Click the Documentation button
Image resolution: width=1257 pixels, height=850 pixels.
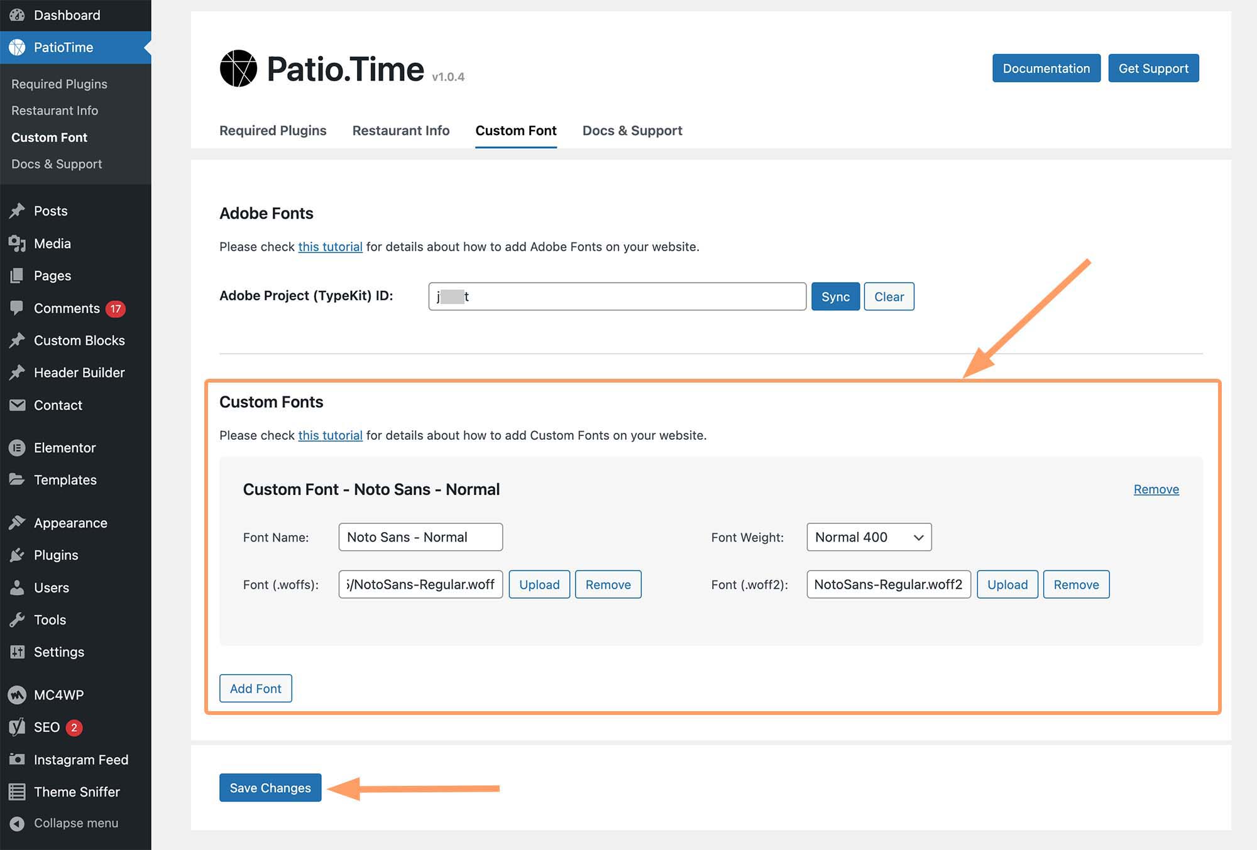pyautogui.click(x=1046, y=68)
